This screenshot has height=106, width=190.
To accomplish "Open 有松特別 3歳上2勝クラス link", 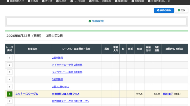I will pos(66,94).
